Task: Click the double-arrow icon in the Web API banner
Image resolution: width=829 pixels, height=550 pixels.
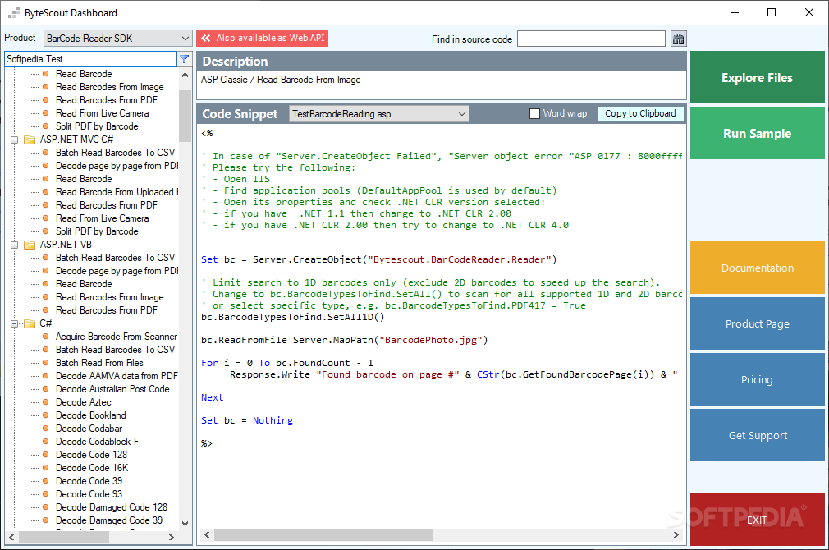Action: click(x=206, y=38)
